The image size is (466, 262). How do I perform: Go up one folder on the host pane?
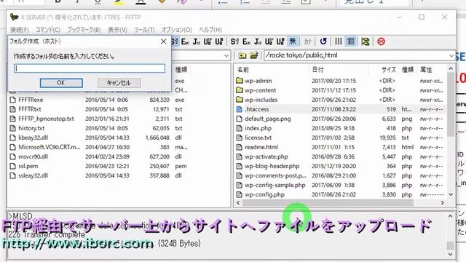coord(242,55)
